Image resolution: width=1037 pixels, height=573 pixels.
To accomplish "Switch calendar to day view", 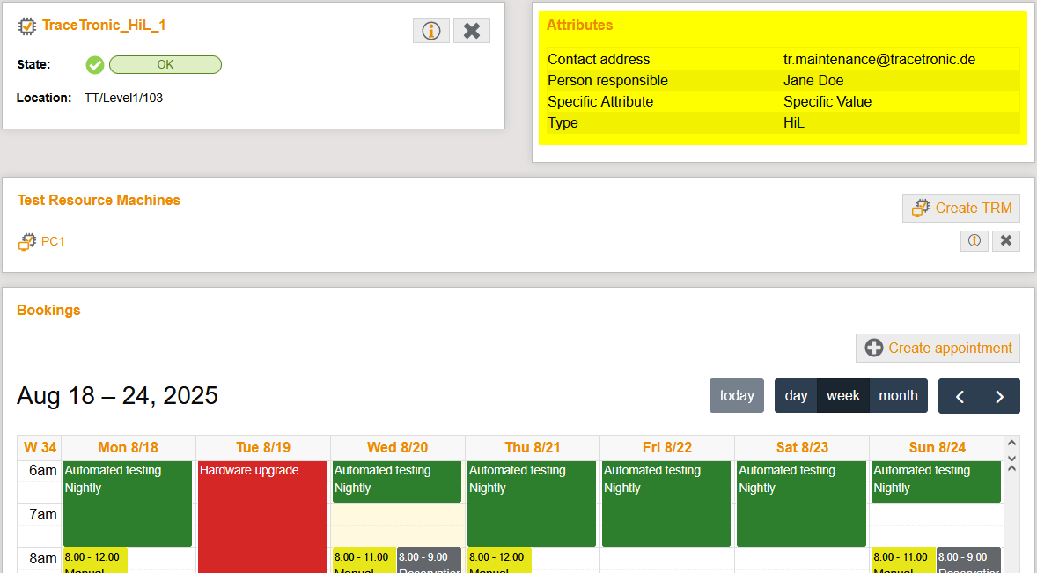I will 796,396.
